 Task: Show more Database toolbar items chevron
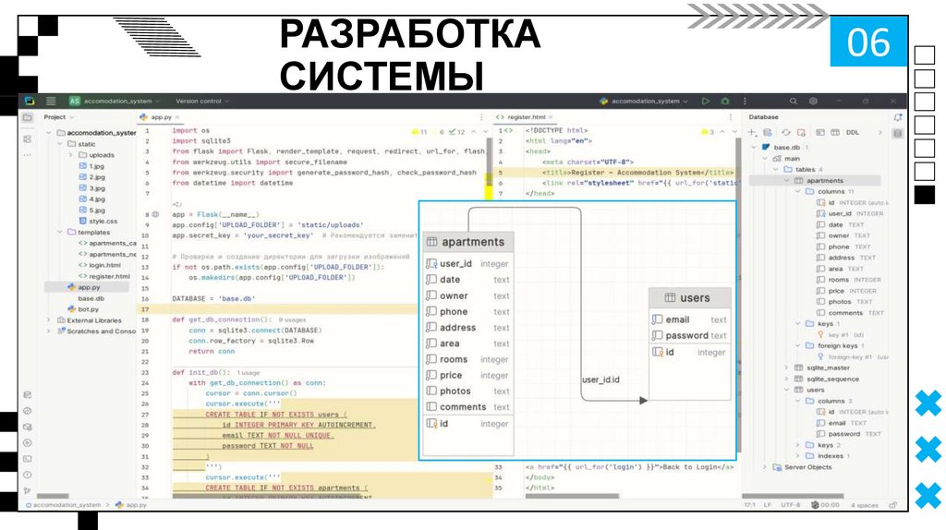tap(879, 132)
